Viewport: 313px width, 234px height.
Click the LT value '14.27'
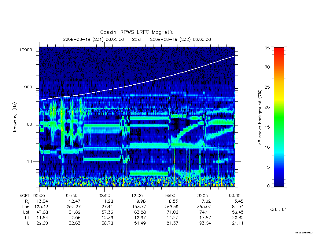tap(172, 218)
